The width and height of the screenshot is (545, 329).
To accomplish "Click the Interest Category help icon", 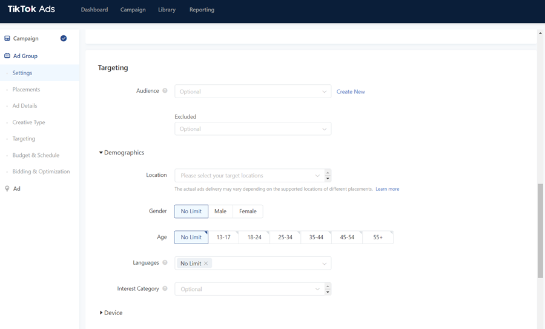I will [165, 288].
